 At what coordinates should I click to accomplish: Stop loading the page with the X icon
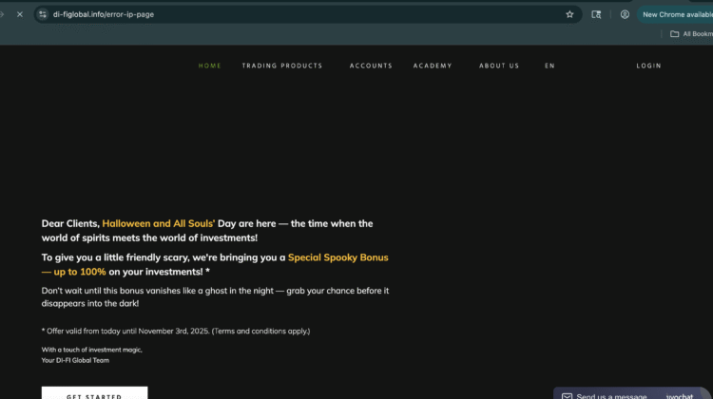click(x=20, y=14)
